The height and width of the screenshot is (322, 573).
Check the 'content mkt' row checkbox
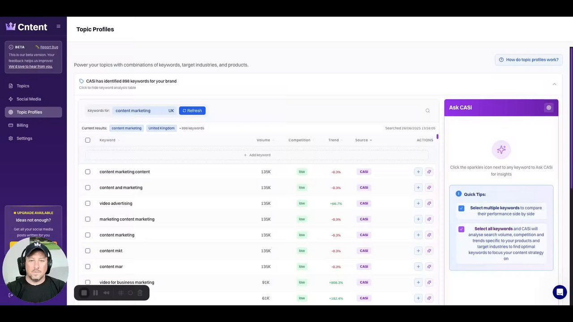(x=88, y=251)
